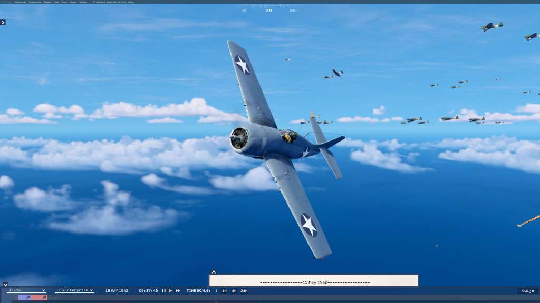This screenshot has height=303, width=540.
Task: Click the compass heading scale at top
Action: click(x=269, y=9)
